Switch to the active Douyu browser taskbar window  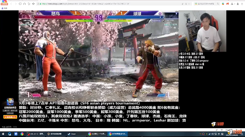point(117,134)
